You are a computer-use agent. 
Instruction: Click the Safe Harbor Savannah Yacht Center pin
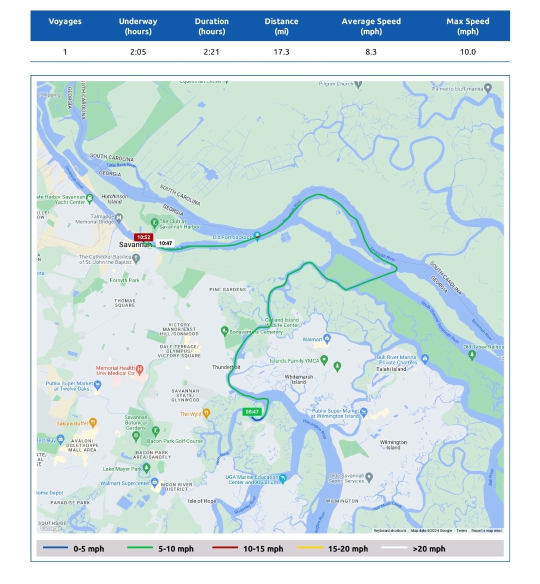point(89,198)
